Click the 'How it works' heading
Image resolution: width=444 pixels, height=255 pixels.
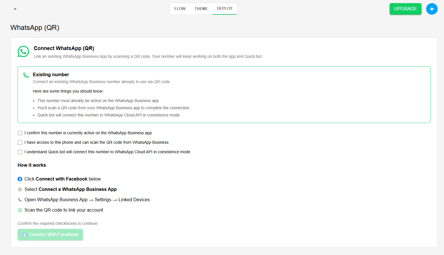32,165
